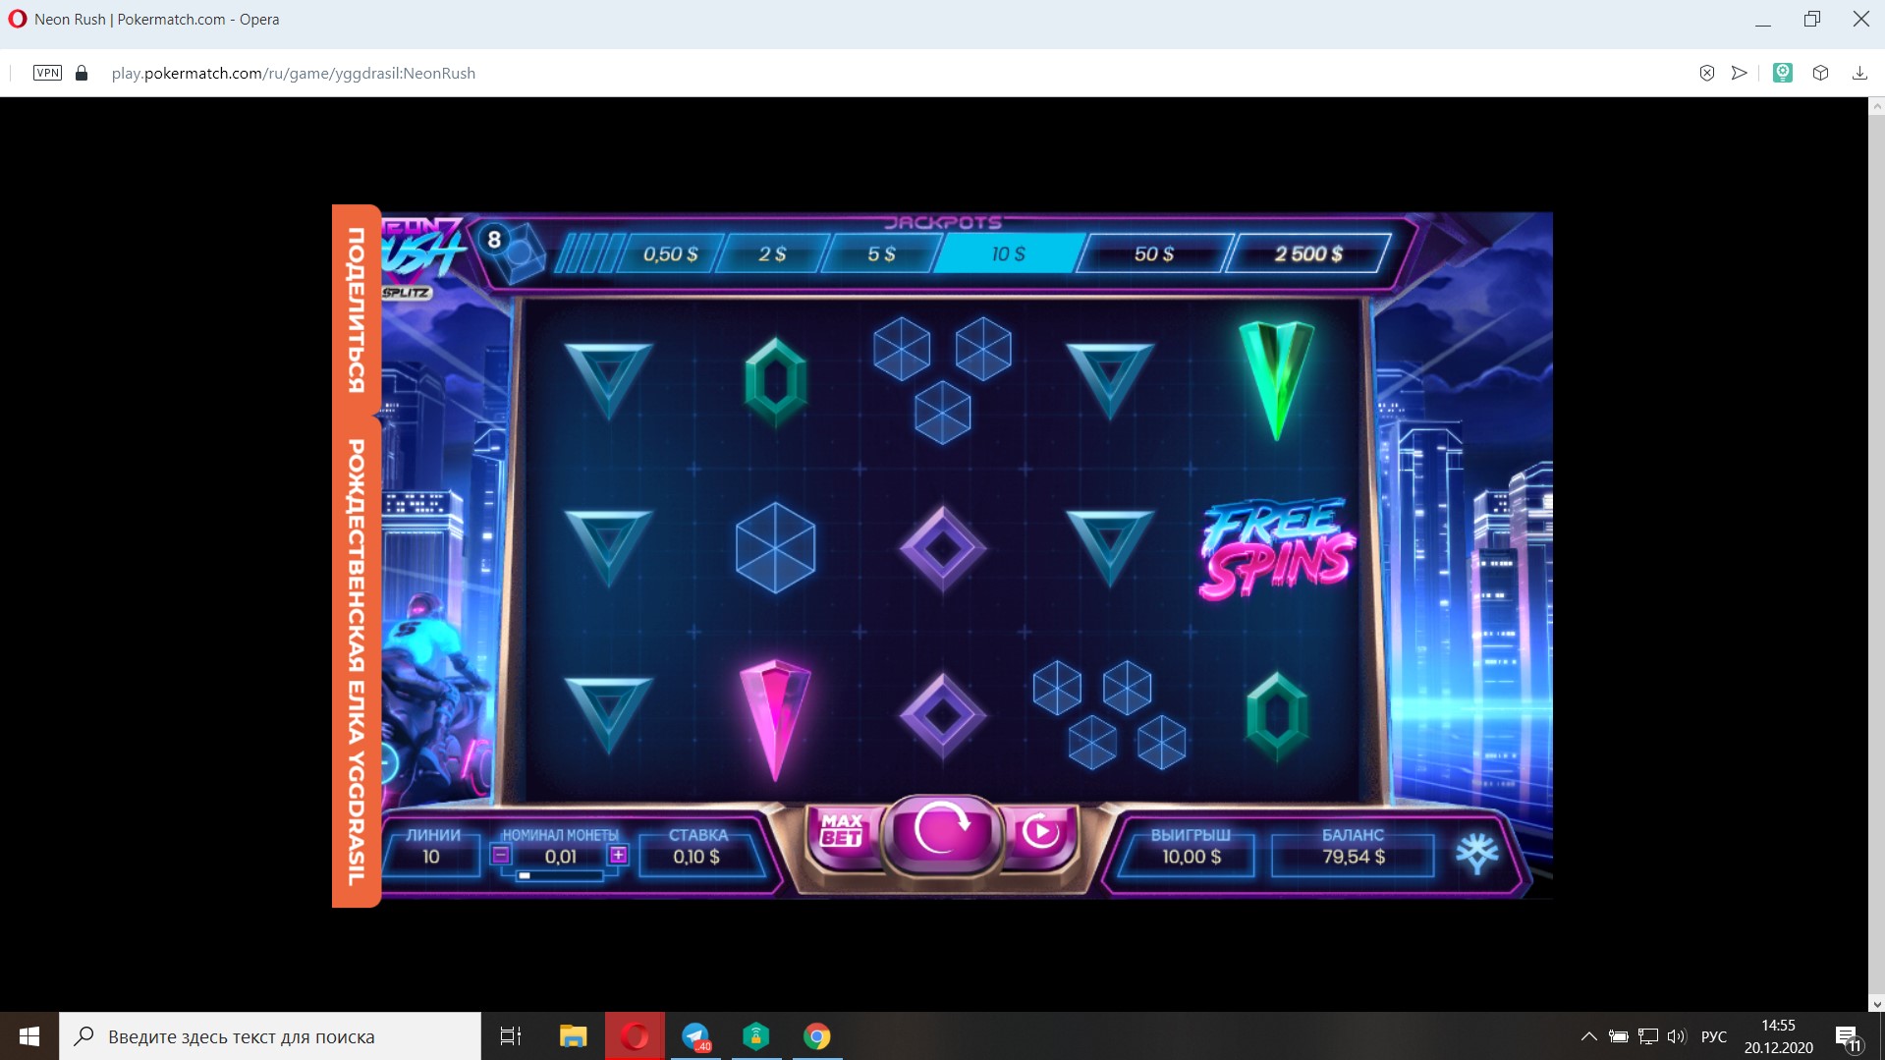Image resolution: width=1885 pixels, height=1060 pixels.
Task: Open Task View on the taskbar
Action: pyautogui.click(x=511, y=1036)
